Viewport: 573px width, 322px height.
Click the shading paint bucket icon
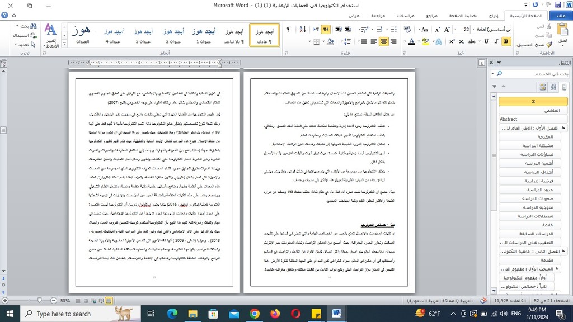(330, 41)
